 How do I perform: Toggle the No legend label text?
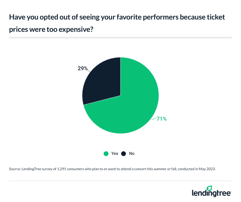pyautogui.click(x=132, y=153)
